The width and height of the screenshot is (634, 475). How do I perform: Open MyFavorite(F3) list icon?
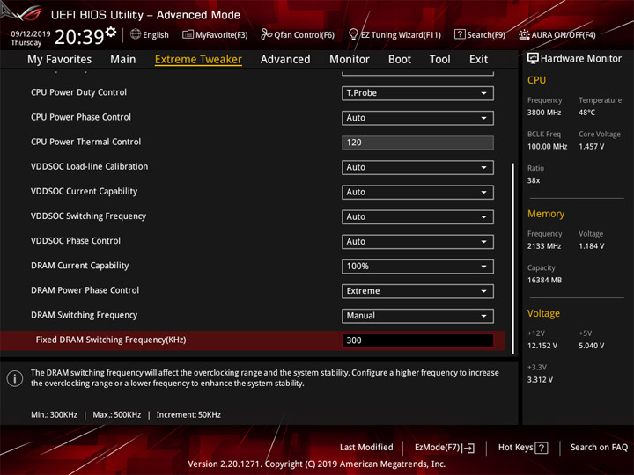click(188, 34)
